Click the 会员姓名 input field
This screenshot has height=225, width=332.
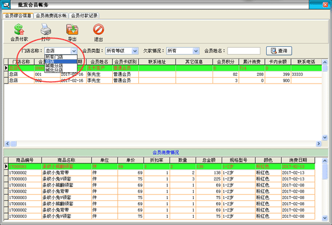pyautogui.click(x=244, y=51)
